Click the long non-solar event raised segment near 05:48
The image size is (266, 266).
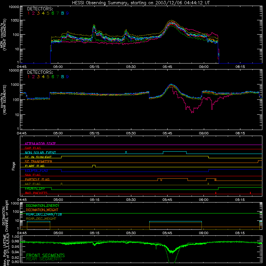175,152
